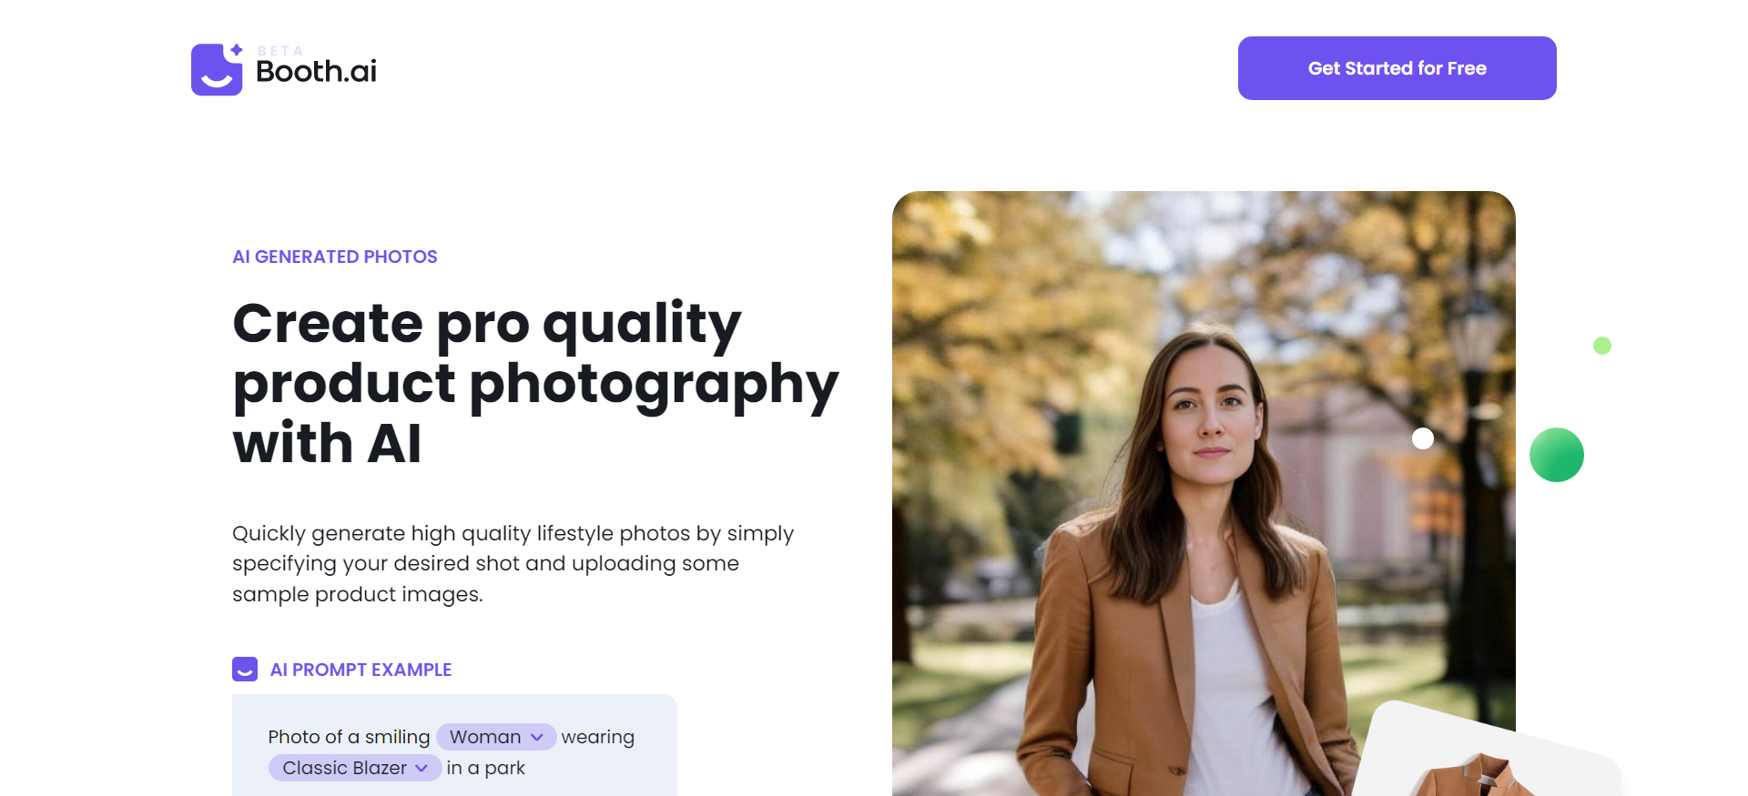Click the small light-green dot
Screen dimensions: 1748x796
point(1602,346)
